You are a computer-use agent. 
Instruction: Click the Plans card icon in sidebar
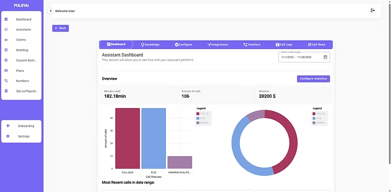point(6,71)
